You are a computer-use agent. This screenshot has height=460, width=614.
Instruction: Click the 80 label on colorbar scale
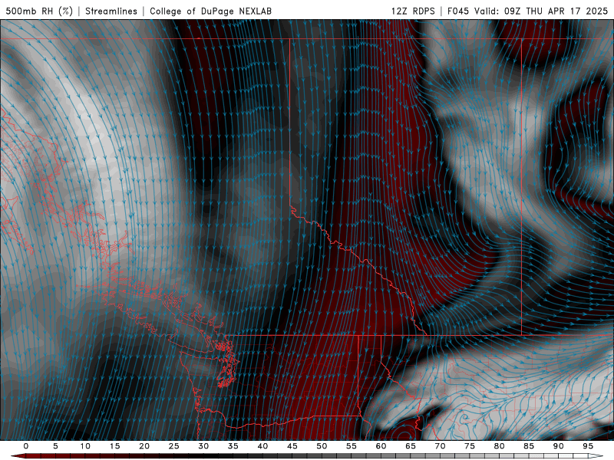[x=499, y=446]
